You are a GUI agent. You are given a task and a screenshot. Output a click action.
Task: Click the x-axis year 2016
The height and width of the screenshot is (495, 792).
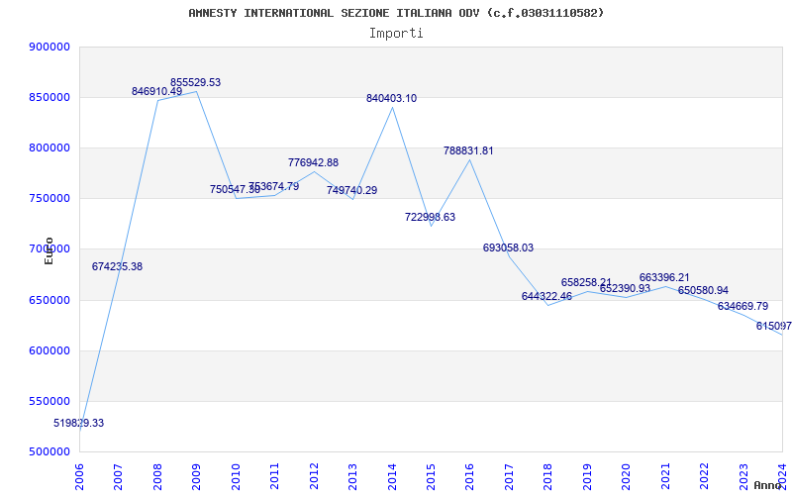(x=469, y=476)
